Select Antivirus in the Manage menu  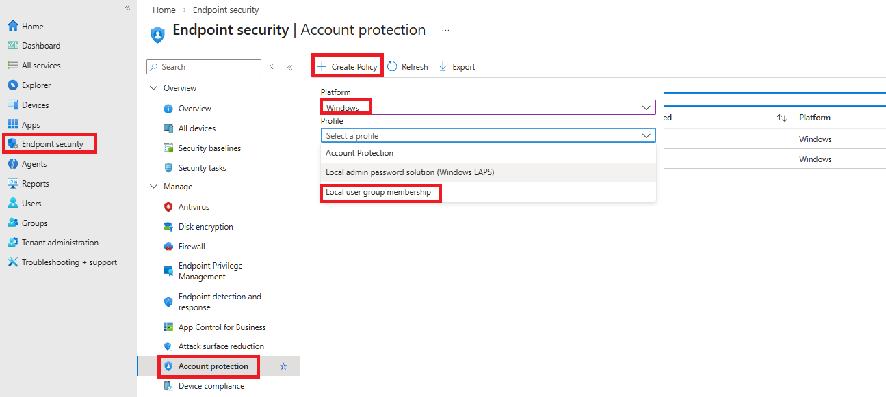tap(194, 207)
